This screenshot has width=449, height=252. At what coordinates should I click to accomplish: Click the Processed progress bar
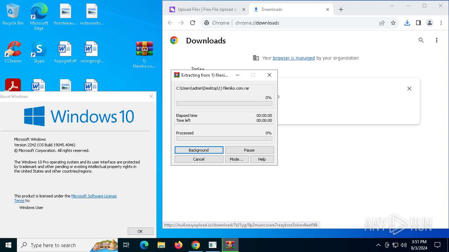tap(224, 139)
